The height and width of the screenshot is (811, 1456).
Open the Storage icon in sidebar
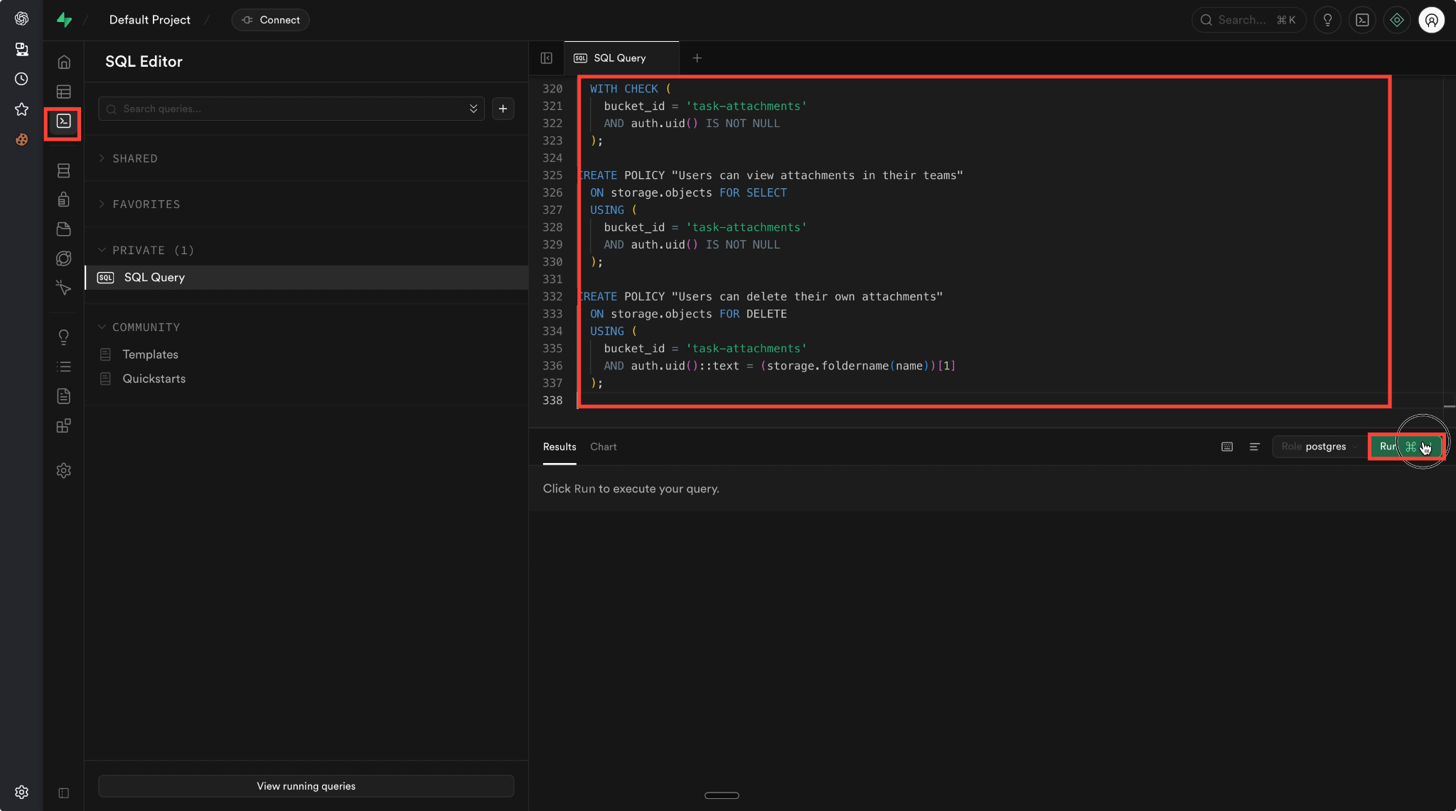[64, 229]
